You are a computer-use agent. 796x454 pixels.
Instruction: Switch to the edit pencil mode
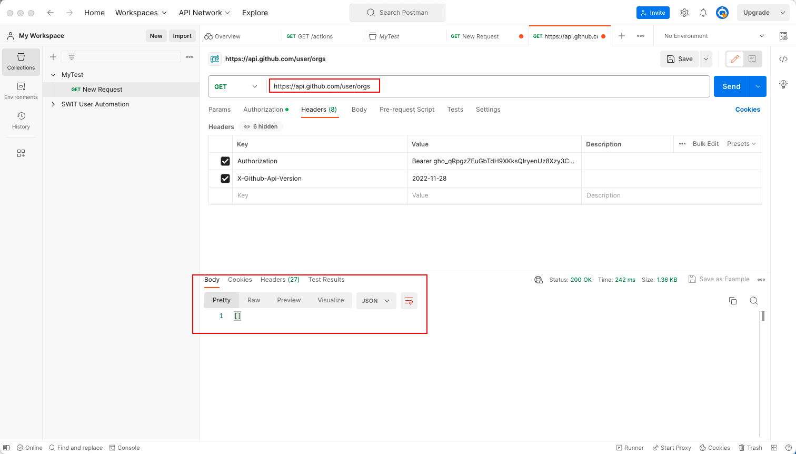coord(735,59)
